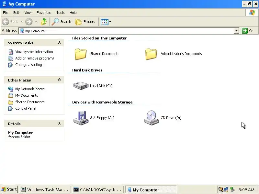Open the Edit menu
Image resolution: width=259 pixels, height=194 pixels.
16,13
